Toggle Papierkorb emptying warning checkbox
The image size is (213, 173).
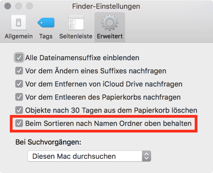pyautogui.click(x=19, y=97)
